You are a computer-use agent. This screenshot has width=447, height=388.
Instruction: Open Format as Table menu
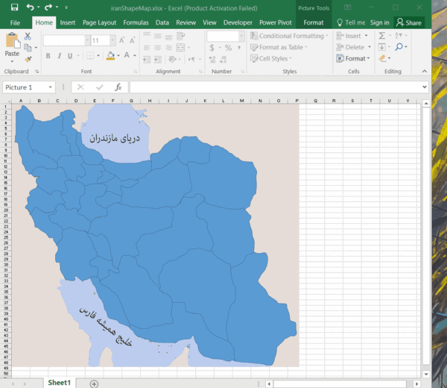click(x=279, y=47)
